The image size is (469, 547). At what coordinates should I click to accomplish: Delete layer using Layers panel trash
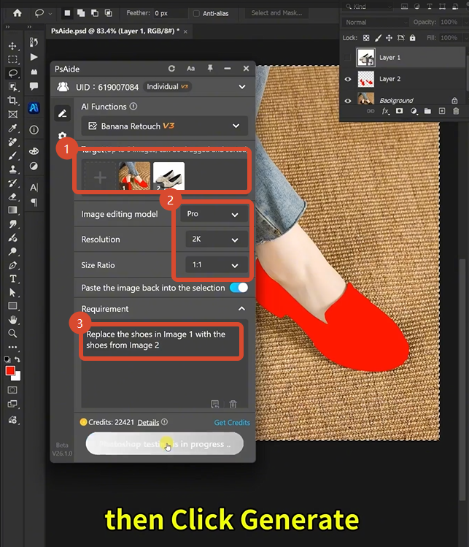(456, 111)
